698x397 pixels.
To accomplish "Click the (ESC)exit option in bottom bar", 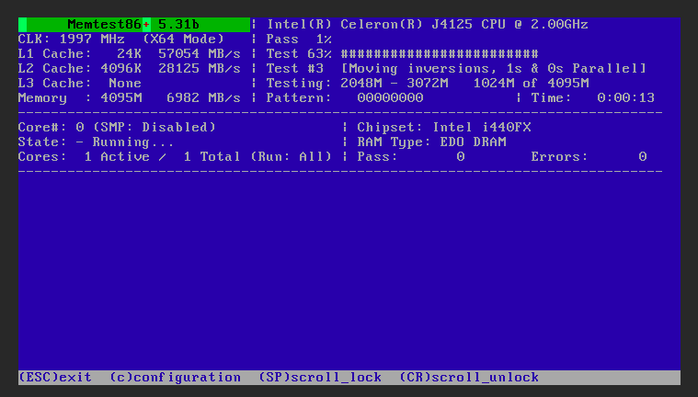I will (55, 378).
